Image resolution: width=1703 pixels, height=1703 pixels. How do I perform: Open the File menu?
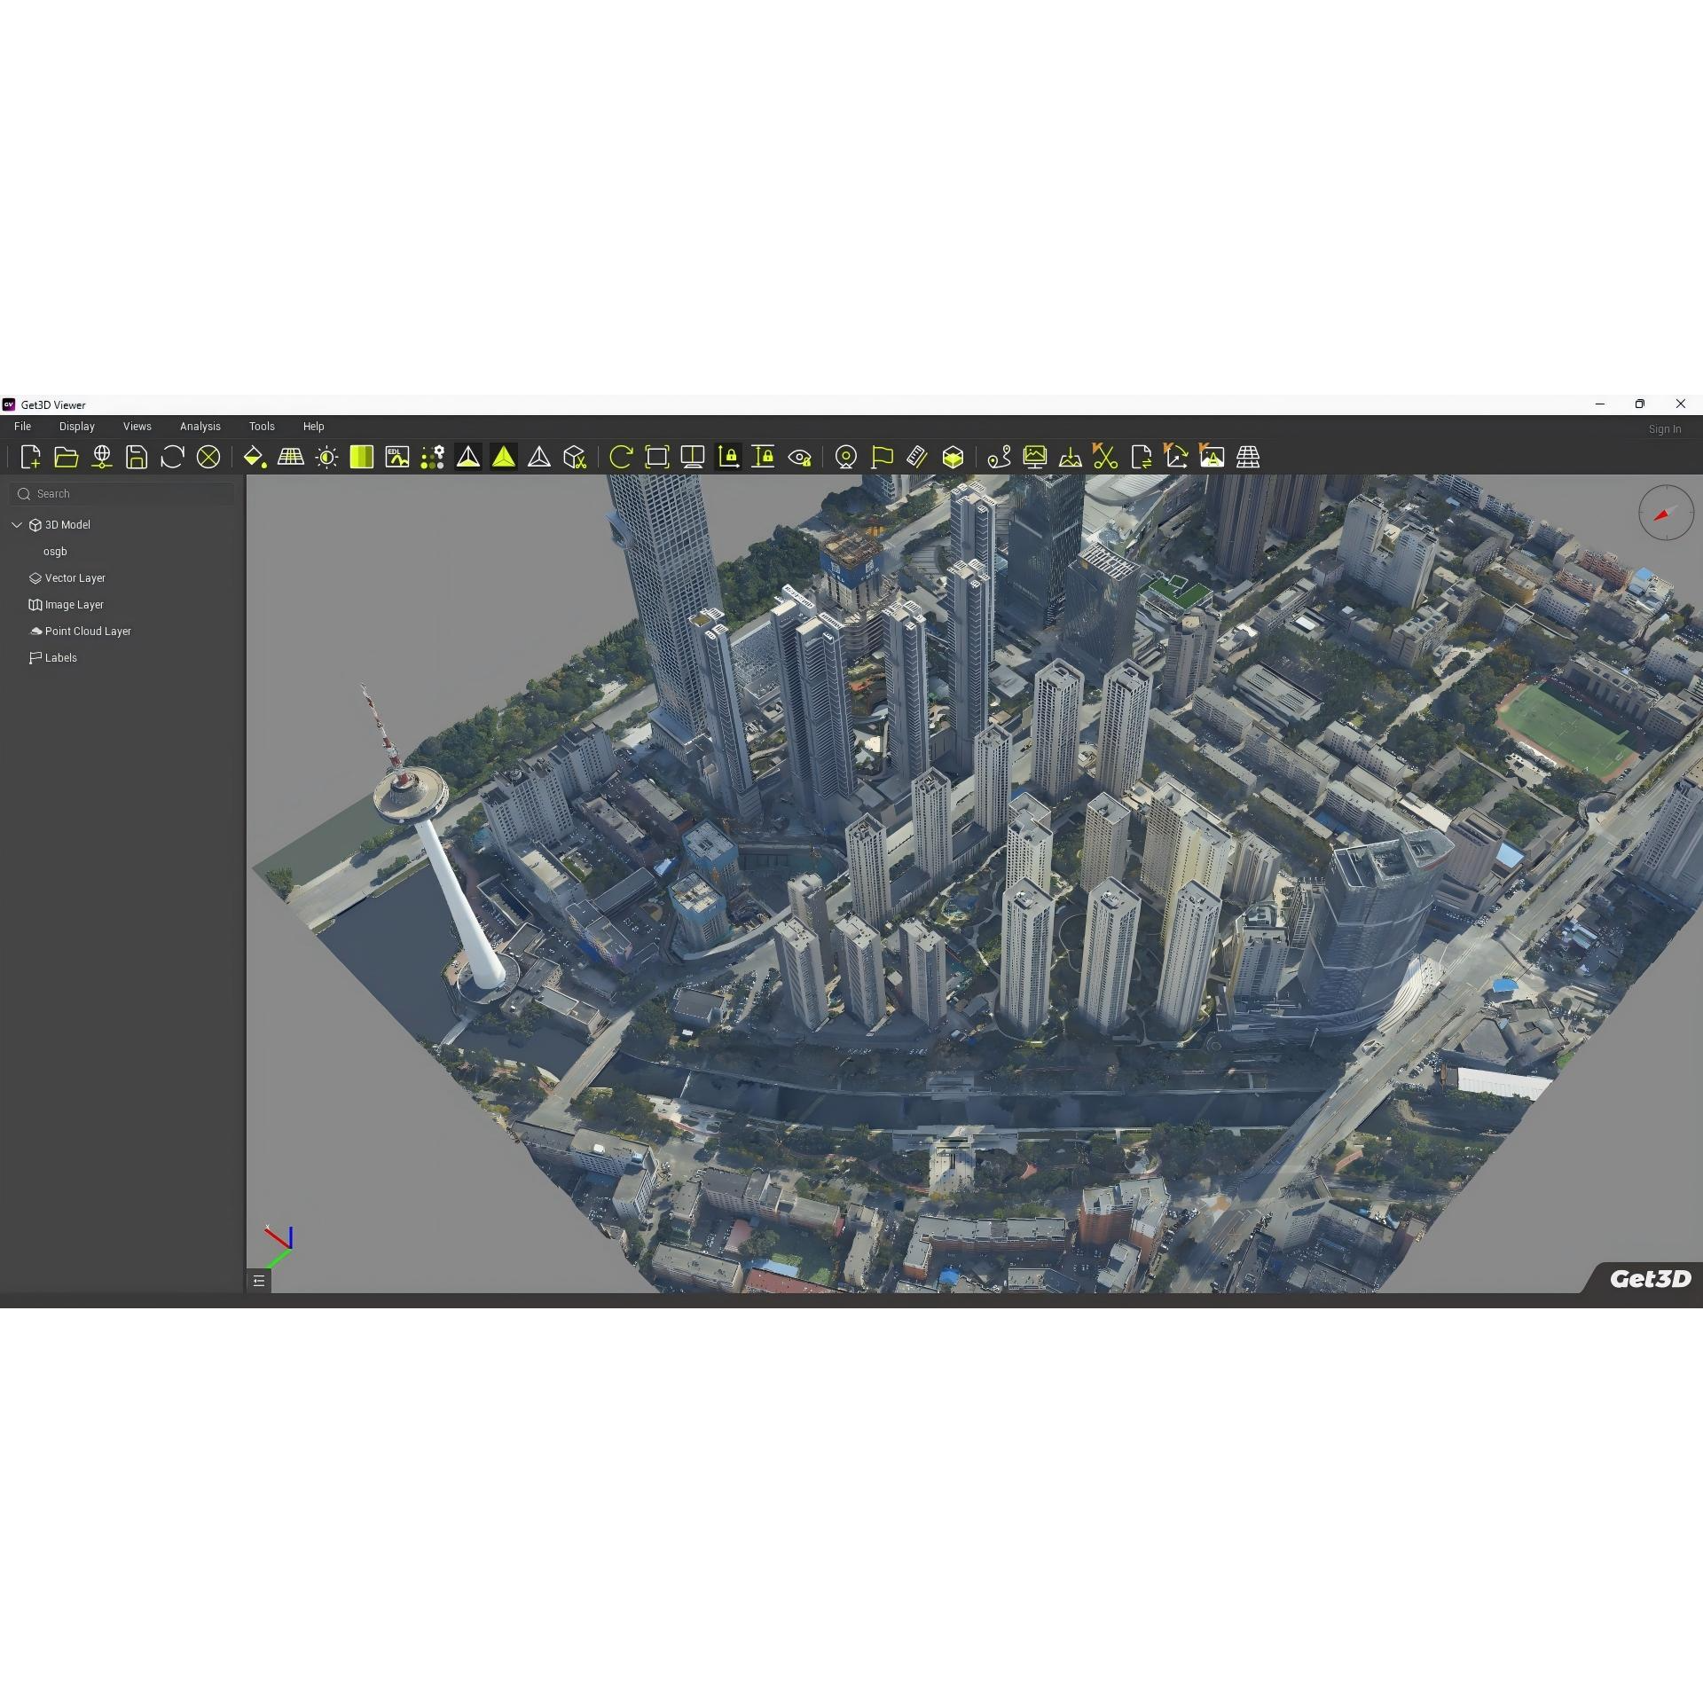coord(23,427)
